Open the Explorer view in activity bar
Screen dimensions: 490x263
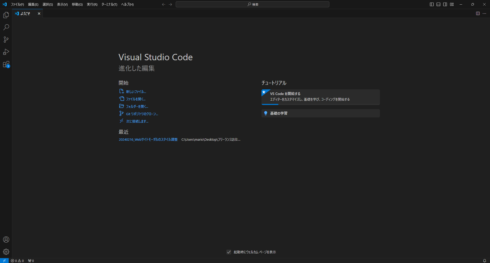click(x=6, y=15)
